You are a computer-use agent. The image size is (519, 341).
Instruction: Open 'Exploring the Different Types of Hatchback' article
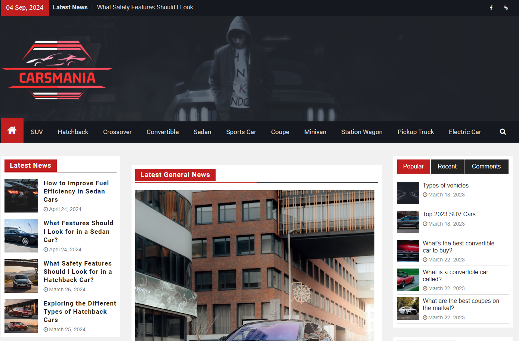80,311
